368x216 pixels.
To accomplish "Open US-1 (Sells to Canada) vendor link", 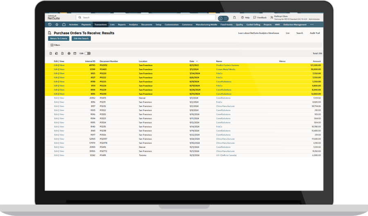I will 226,155.
